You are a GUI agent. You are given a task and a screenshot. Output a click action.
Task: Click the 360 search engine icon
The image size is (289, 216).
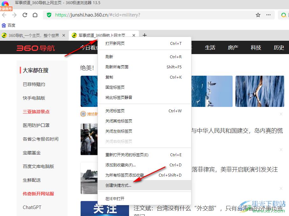click(x=284, y=15)
